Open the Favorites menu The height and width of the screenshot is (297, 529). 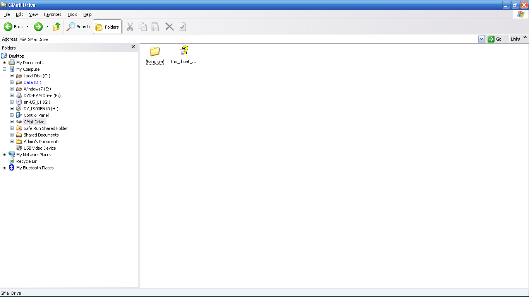point(52,14)
